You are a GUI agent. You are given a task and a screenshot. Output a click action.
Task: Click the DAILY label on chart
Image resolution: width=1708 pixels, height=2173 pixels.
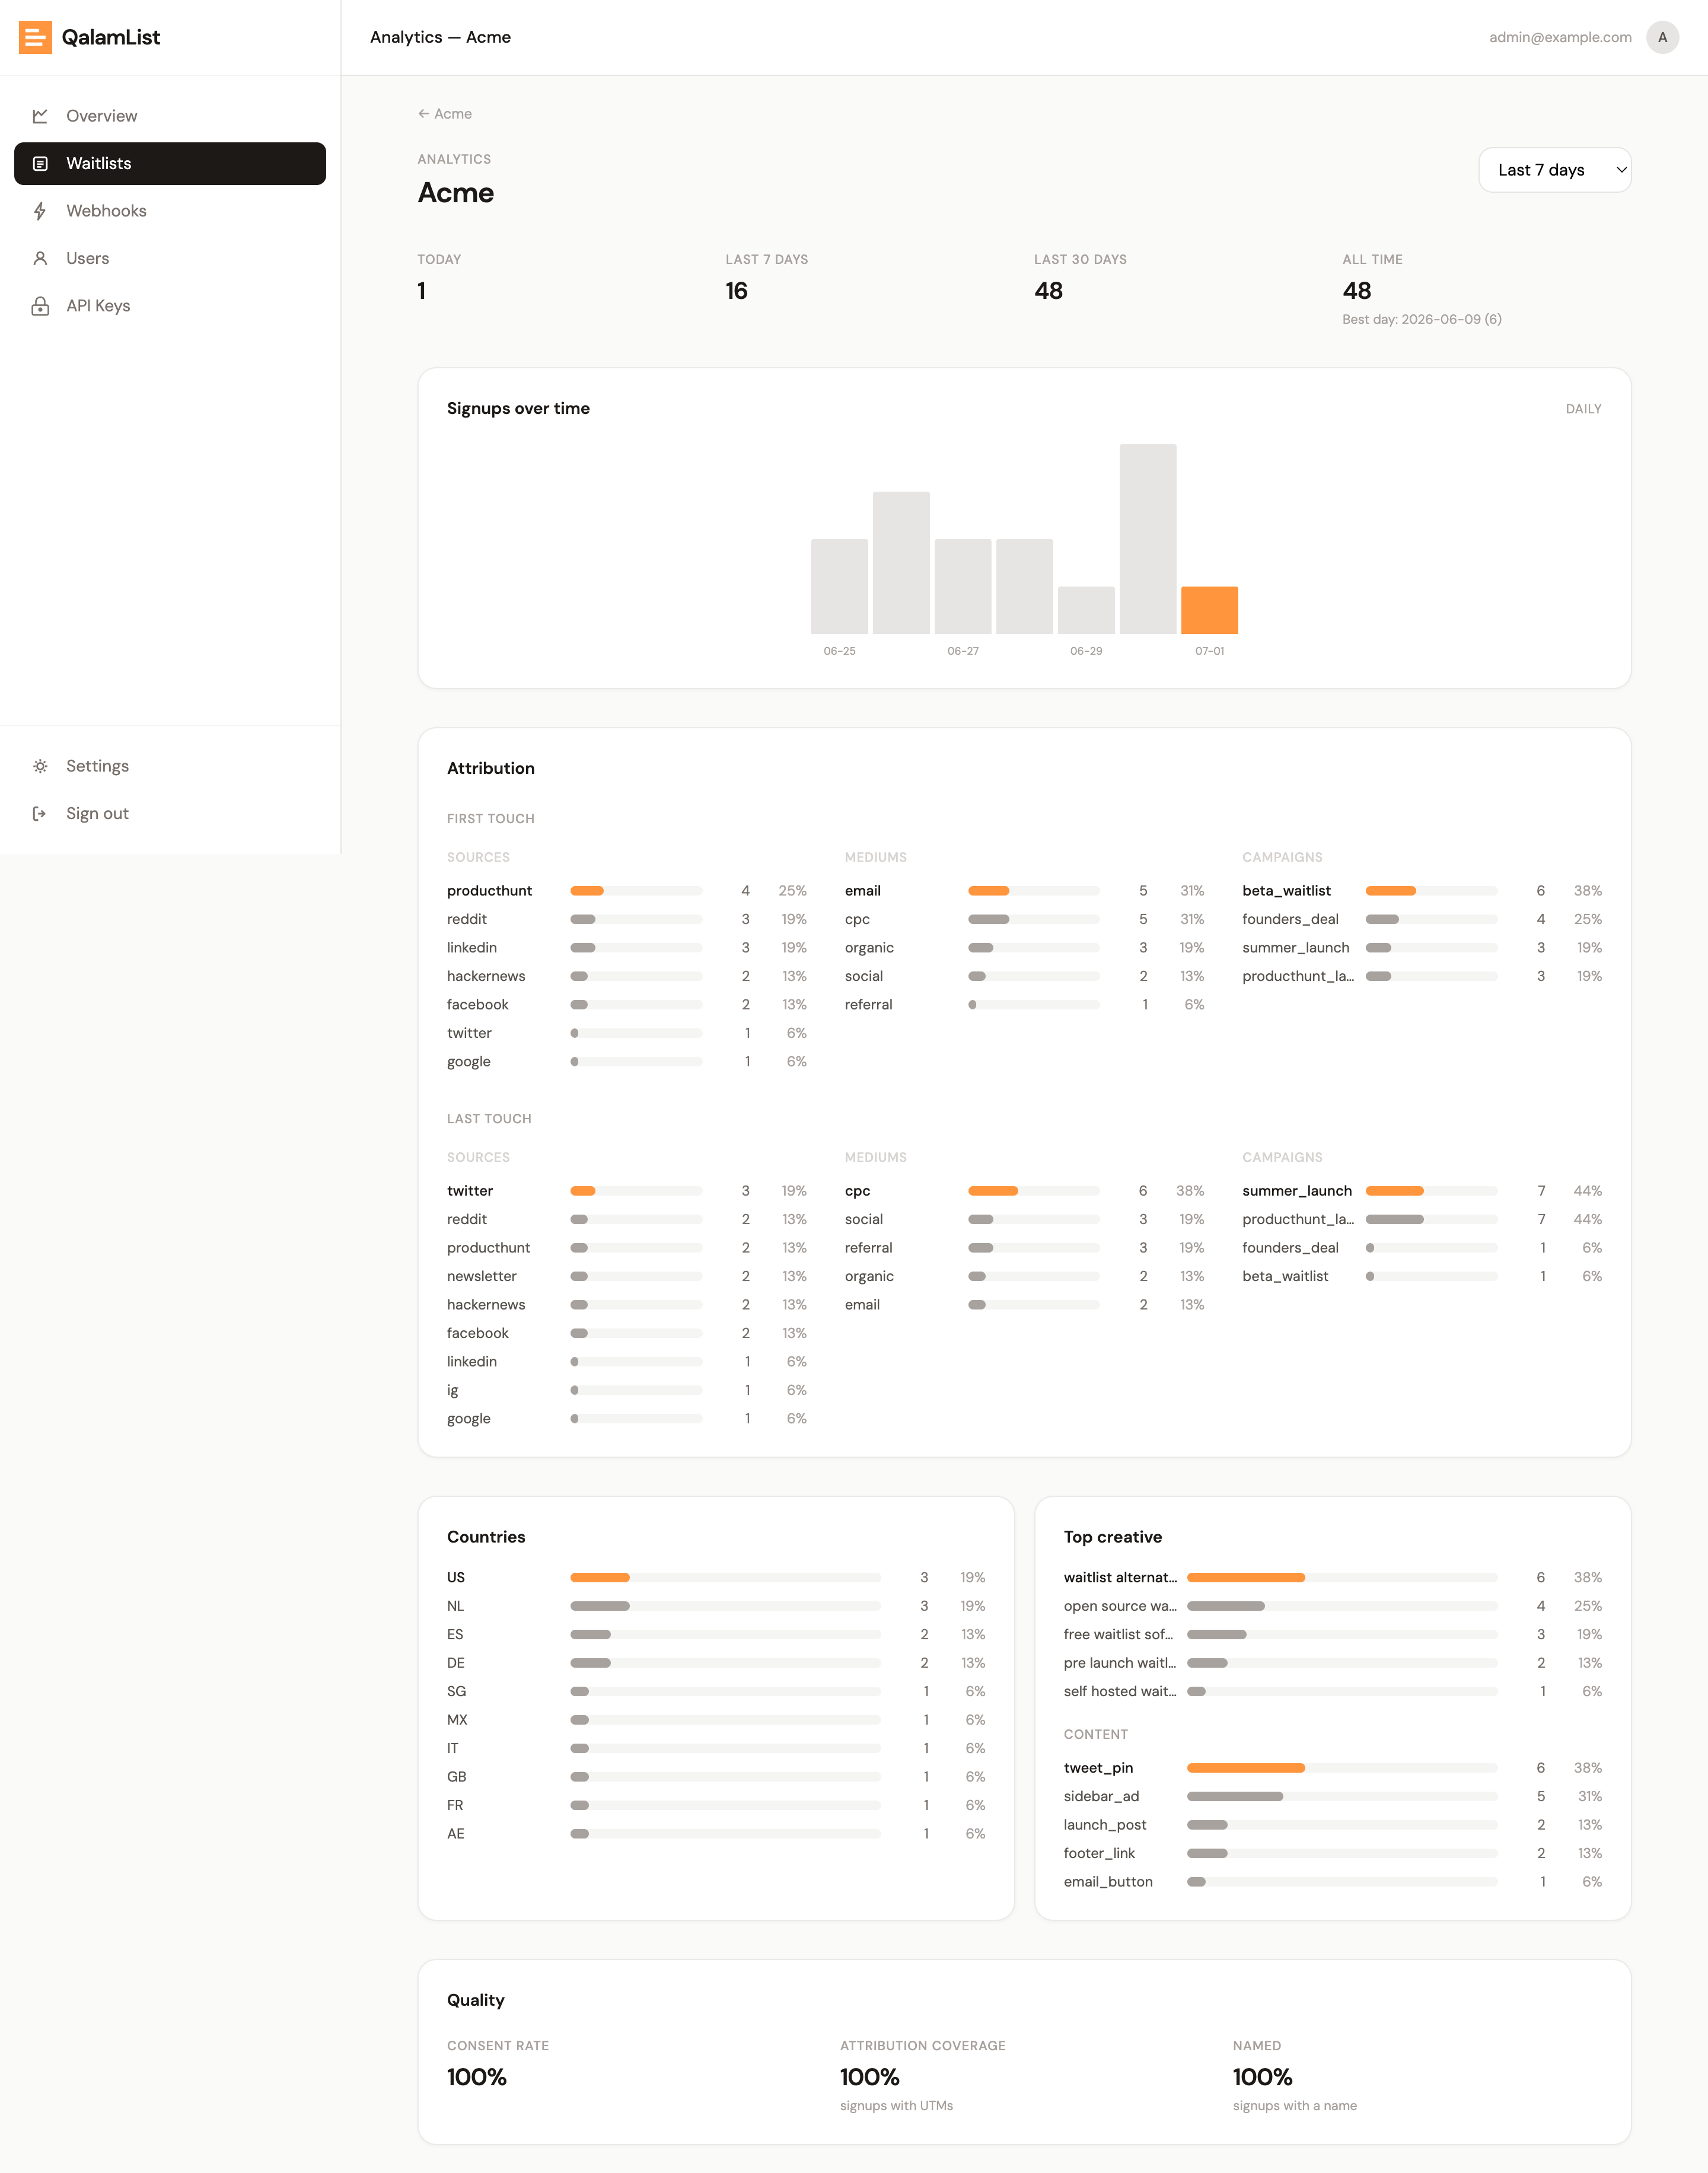tap(1583, 409)
